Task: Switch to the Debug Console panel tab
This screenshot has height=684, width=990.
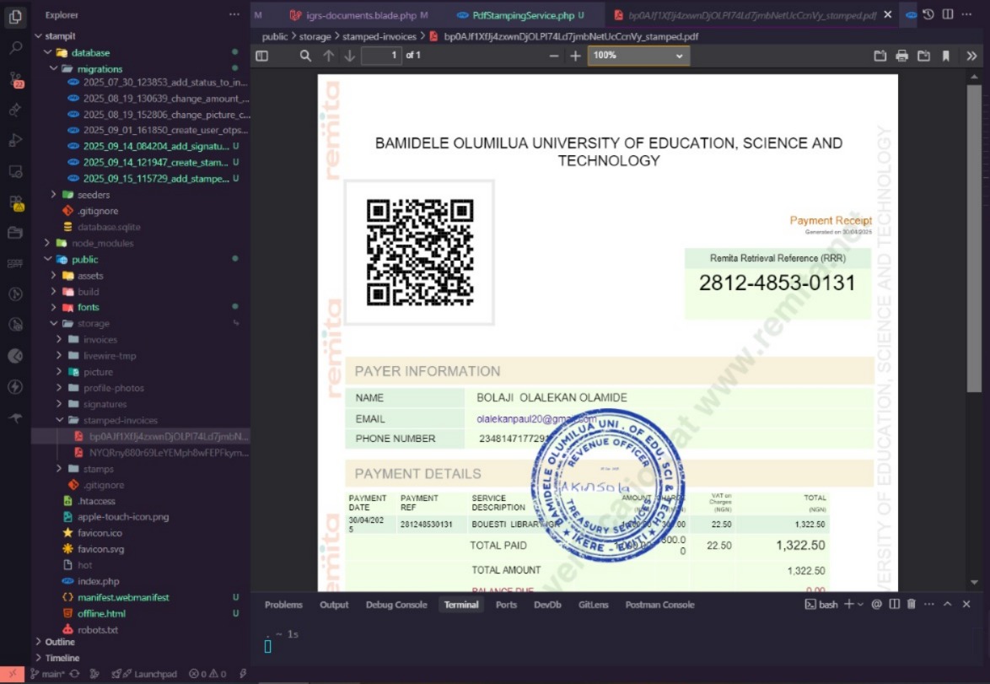Action: pos(395,605)
